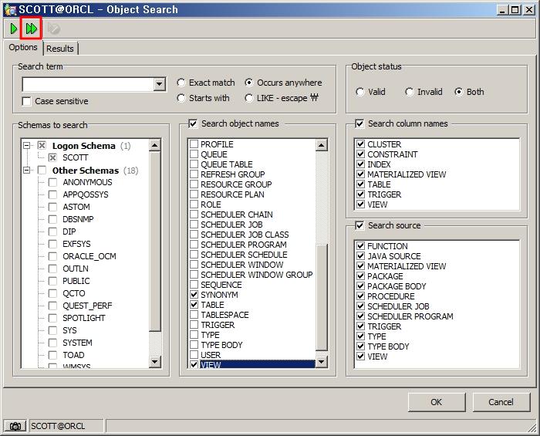Image resolution: width=540 pixels, height=436 pixels.
Task: Collapse the Other Schemas tree node
Action: click(27, 171)
